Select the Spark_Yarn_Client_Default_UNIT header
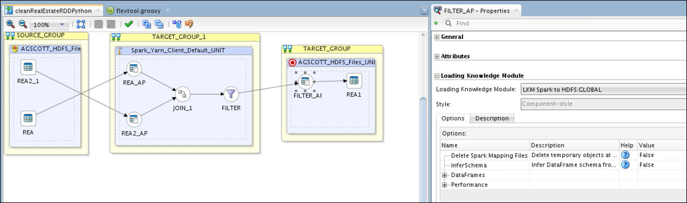687x203 pixels. [x=184, y=50]
